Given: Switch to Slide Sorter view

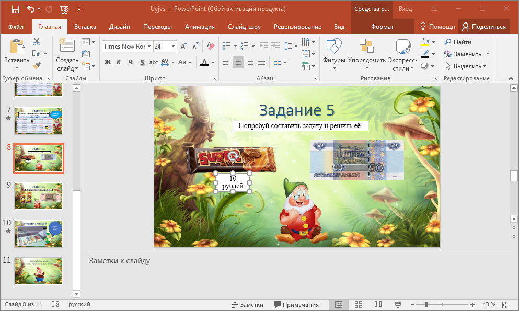Looking at the screenshot, I should [359, 304].
